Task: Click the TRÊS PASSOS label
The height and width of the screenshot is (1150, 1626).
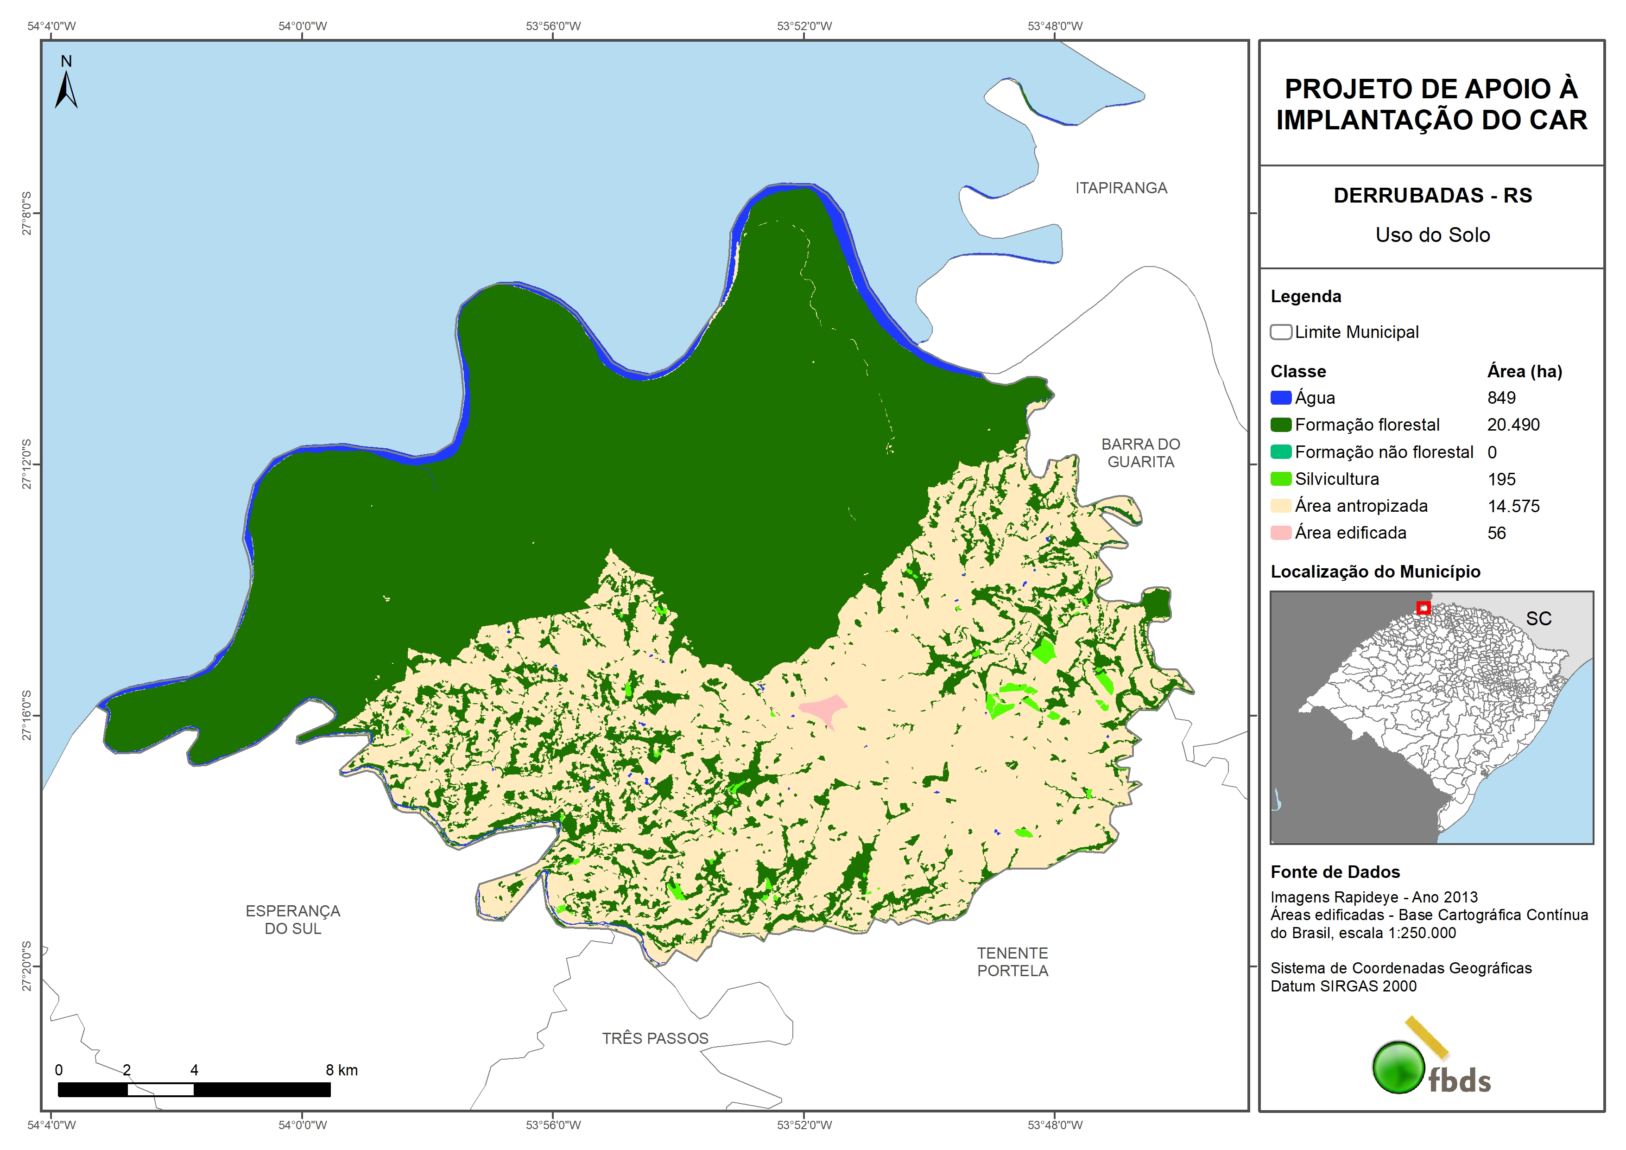Action: (x=654, y=1039)
